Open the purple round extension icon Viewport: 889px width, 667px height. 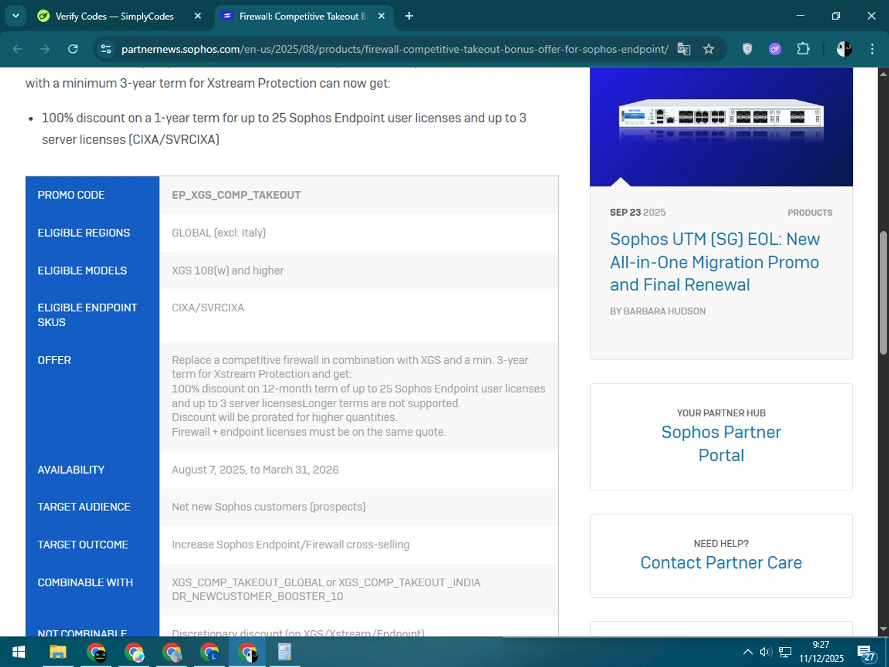(x=775, y=49)
